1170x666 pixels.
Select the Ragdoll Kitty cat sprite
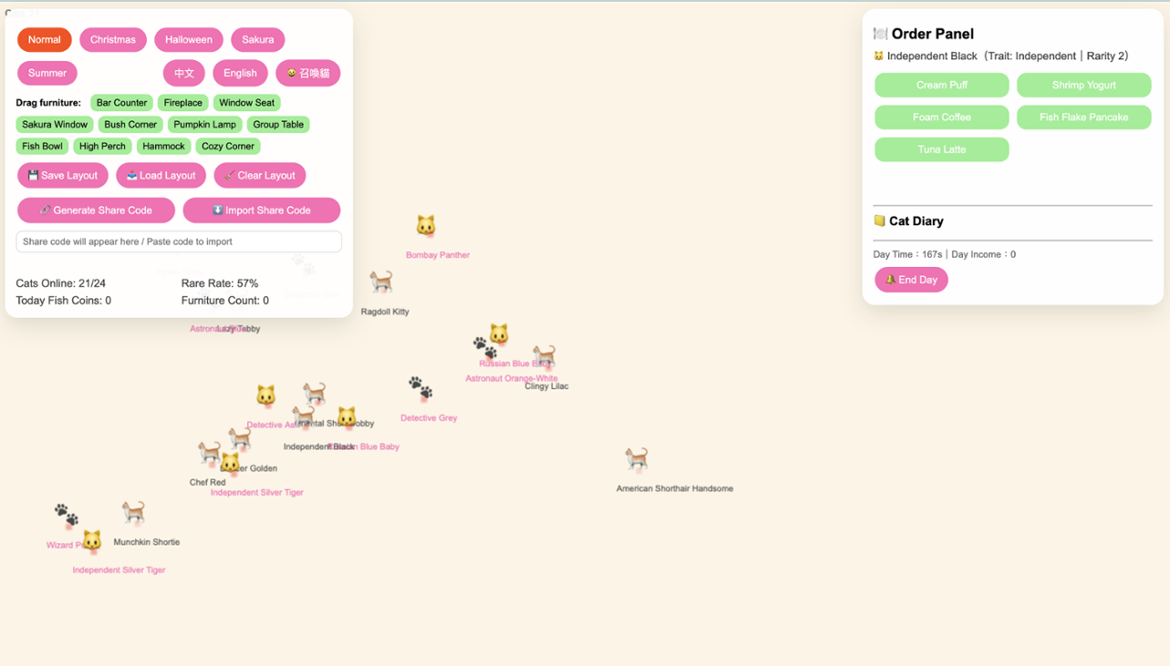click(381, 281)
